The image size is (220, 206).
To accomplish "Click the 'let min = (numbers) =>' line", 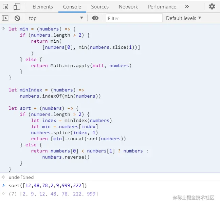I will click(x=42, y=29).
